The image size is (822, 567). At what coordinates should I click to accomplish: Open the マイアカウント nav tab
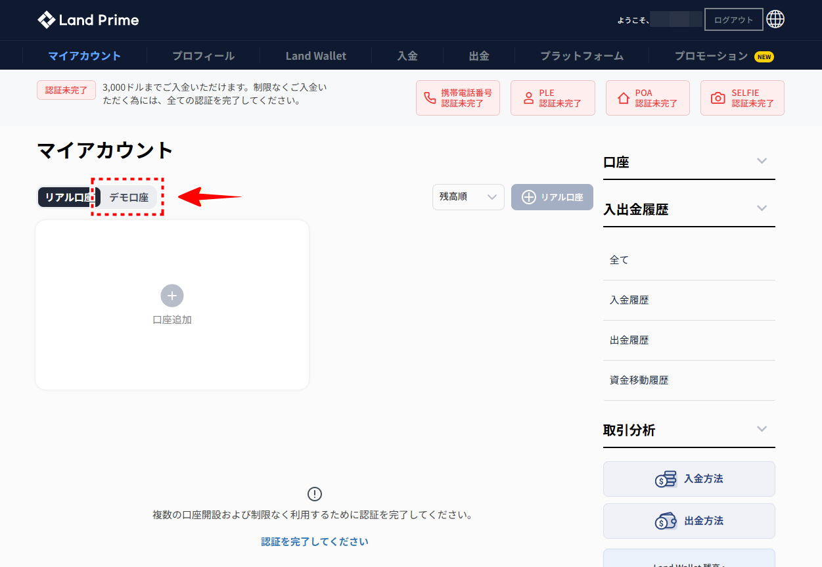85,56
